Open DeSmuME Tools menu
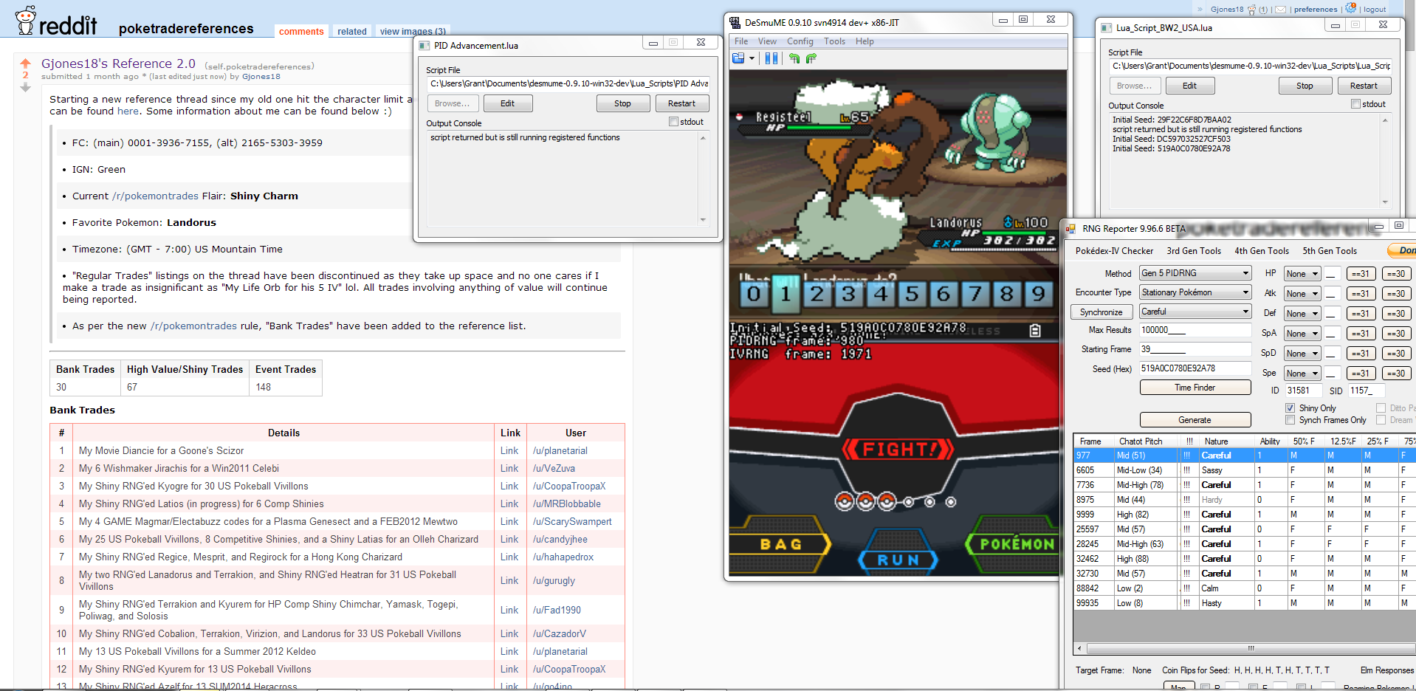Viewport: 1416px width, 691px height. click(835, 41)
